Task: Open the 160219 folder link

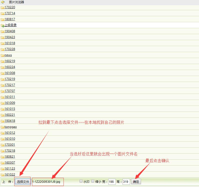Action: click(10, 61)
